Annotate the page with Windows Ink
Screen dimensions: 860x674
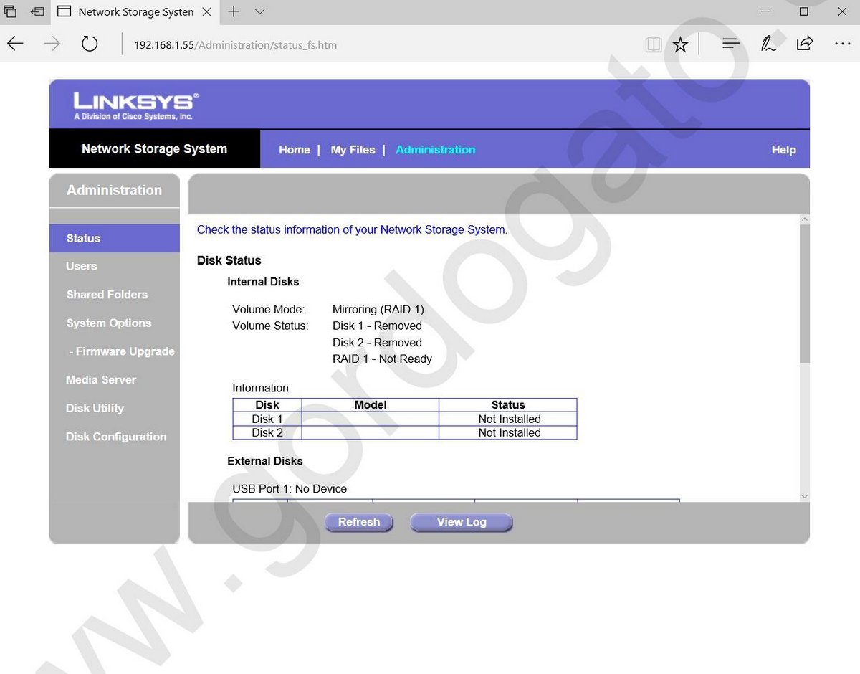768,44
